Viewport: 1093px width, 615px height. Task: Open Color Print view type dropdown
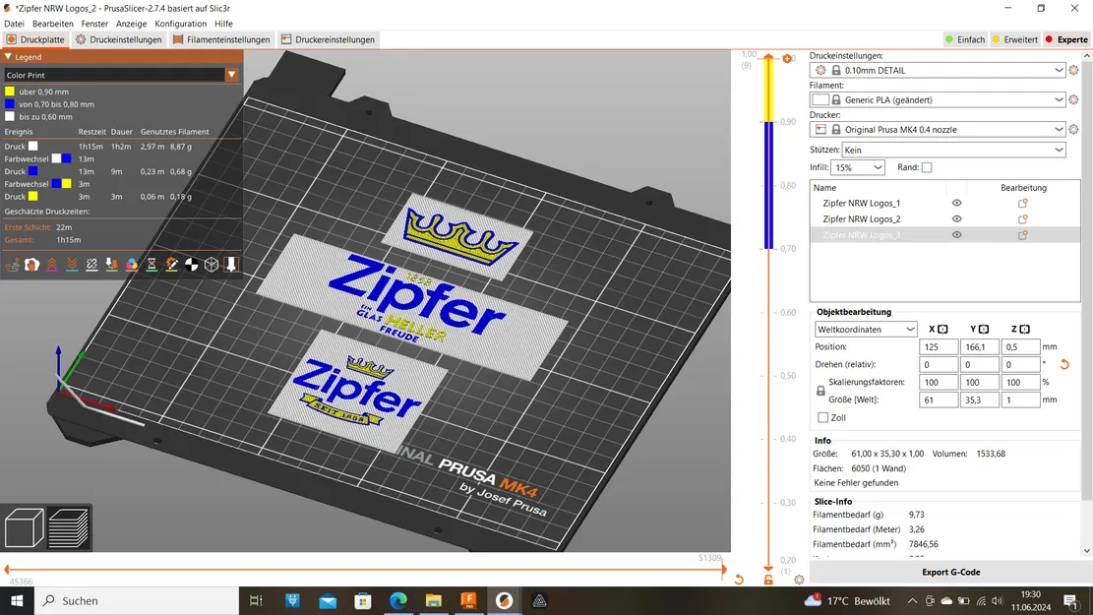pos(121,75)
